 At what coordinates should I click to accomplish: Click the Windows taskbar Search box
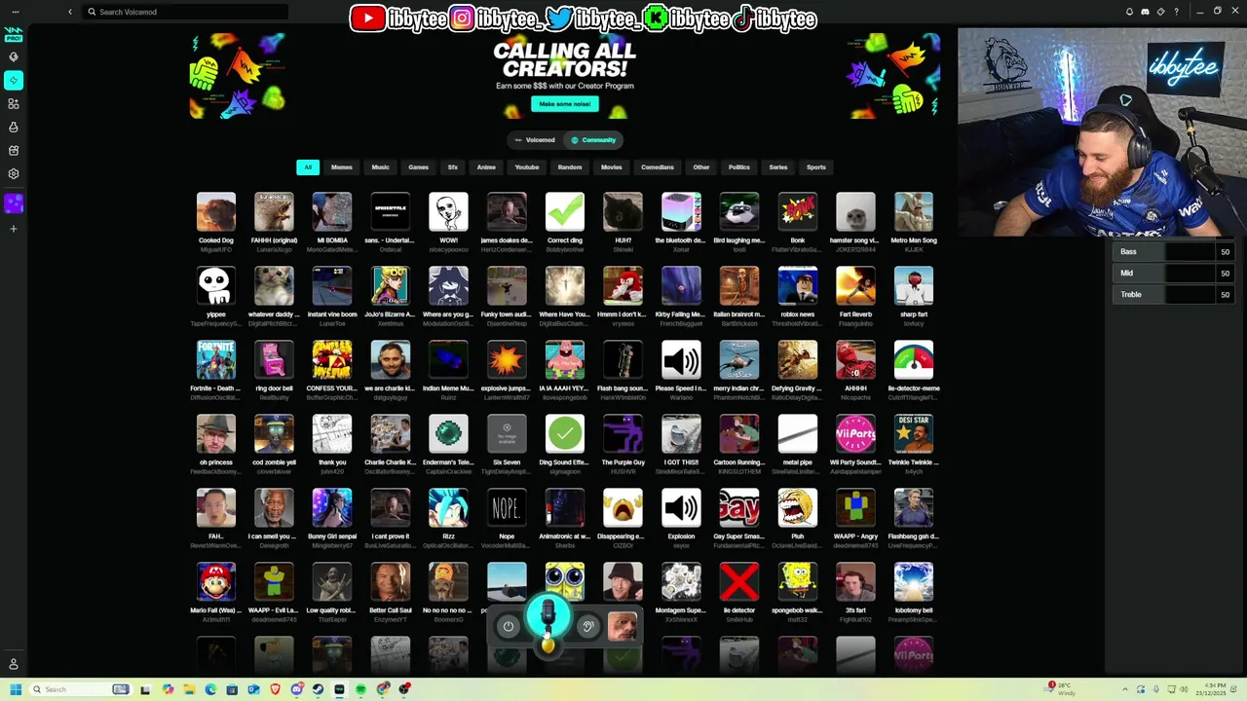pyautogui.click(x=80, y=689)
